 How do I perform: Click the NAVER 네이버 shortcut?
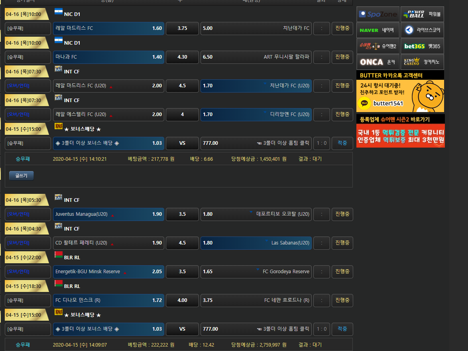click(378, 30)
